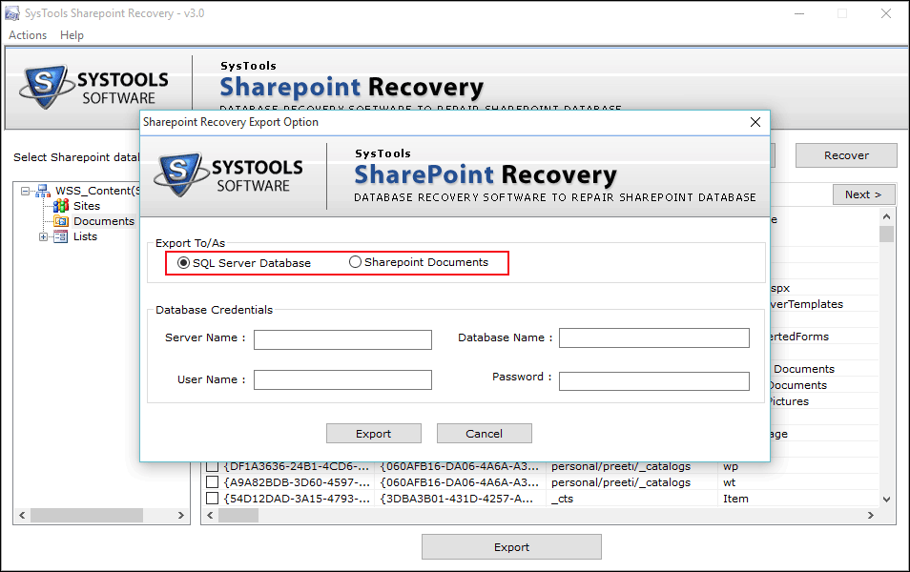Image resolution: width=910 pixels, height=572 pixels.
Task: Click the Database Name input field
Action: [654, 337]
